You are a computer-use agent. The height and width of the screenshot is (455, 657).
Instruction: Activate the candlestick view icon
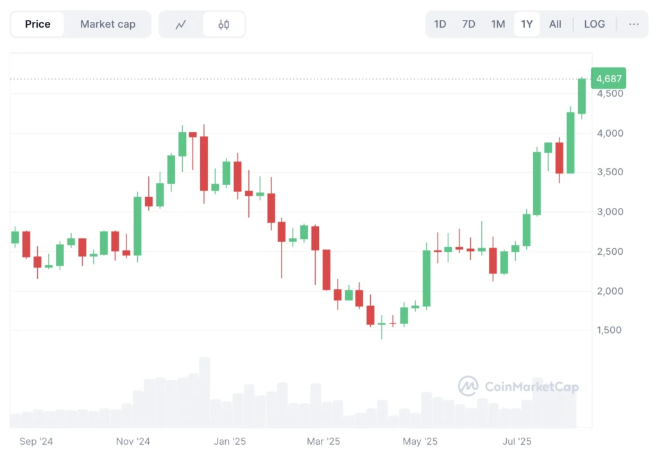click(x=223, y=24)
